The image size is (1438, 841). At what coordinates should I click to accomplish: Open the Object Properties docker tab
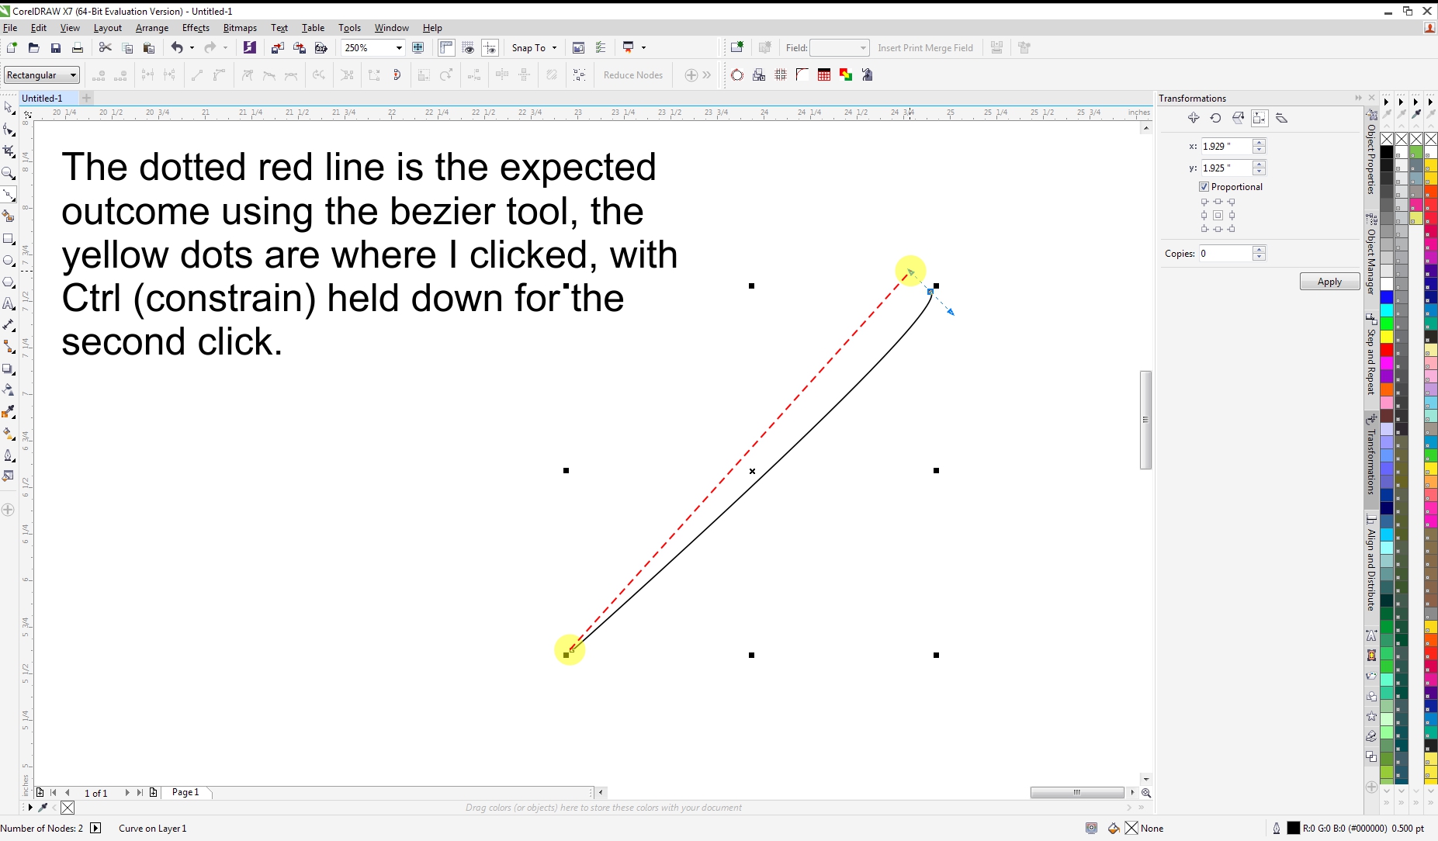click(1371, 154)
